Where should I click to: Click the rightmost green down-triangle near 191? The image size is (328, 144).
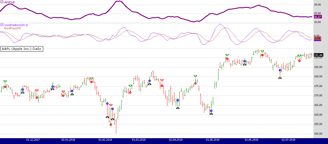pyautogui.click(x=299, y=56)
